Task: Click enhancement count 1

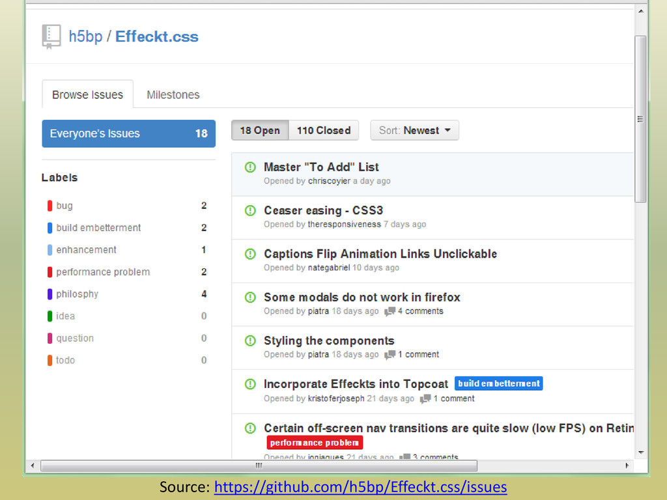Action: [204, 250]
